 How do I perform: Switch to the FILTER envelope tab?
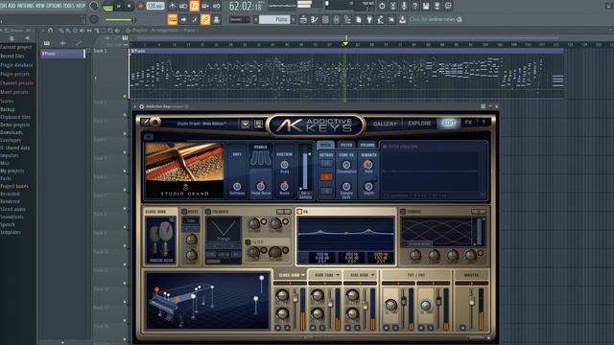[x=346, y=145]
